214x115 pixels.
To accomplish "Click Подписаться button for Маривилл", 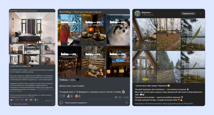I will tap(188, 13).
